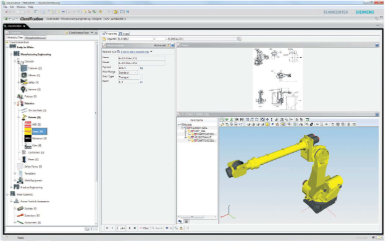Go to next instance with play arrow
The image size is (386, 242).
point(130,228)
